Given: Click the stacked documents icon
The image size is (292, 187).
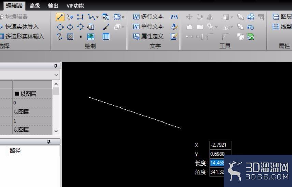Looking at the screenshot, I should [91, 27].
